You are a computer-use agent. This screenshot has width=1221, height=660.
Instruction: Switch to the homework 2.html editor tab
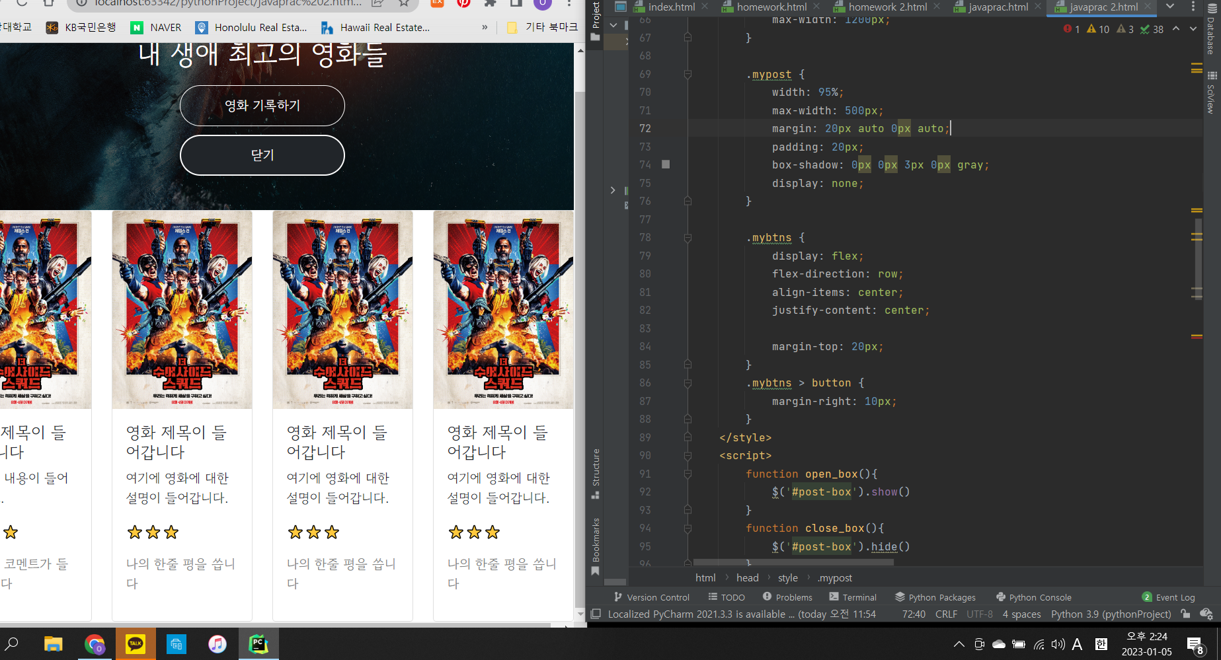click(x=888, y=7)
